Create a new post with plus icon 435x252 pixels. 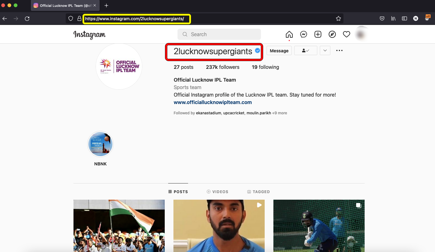(318, 34)
